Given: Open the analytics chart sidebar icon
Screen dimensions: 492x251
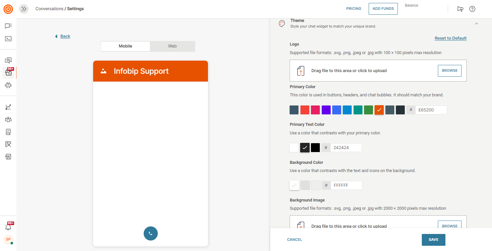Looking at the screenshot, I should [x=8, y=107].
